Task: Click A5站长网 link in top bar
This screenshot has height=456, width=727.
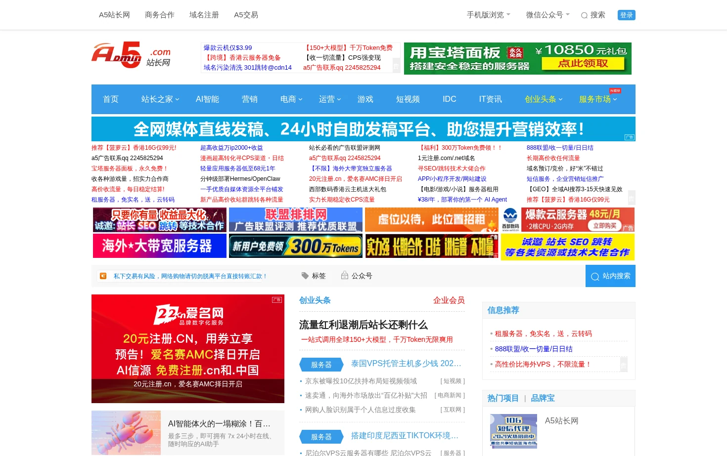Action: click(114, 15)
